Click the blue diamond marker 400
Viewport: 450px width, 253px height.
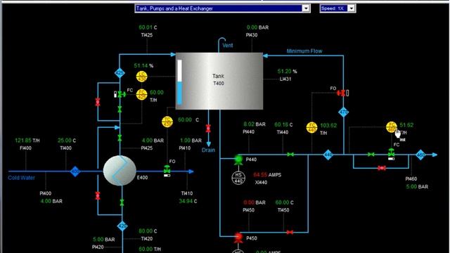pyautogui.click(x=75, y=171)
